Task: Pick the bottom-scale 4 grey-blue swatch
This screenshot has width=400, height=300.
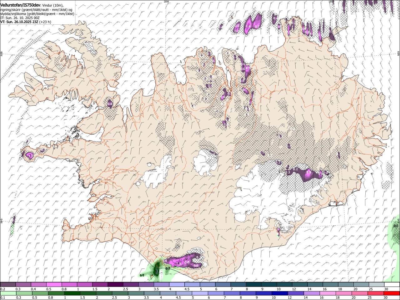Action: (168, 293)
